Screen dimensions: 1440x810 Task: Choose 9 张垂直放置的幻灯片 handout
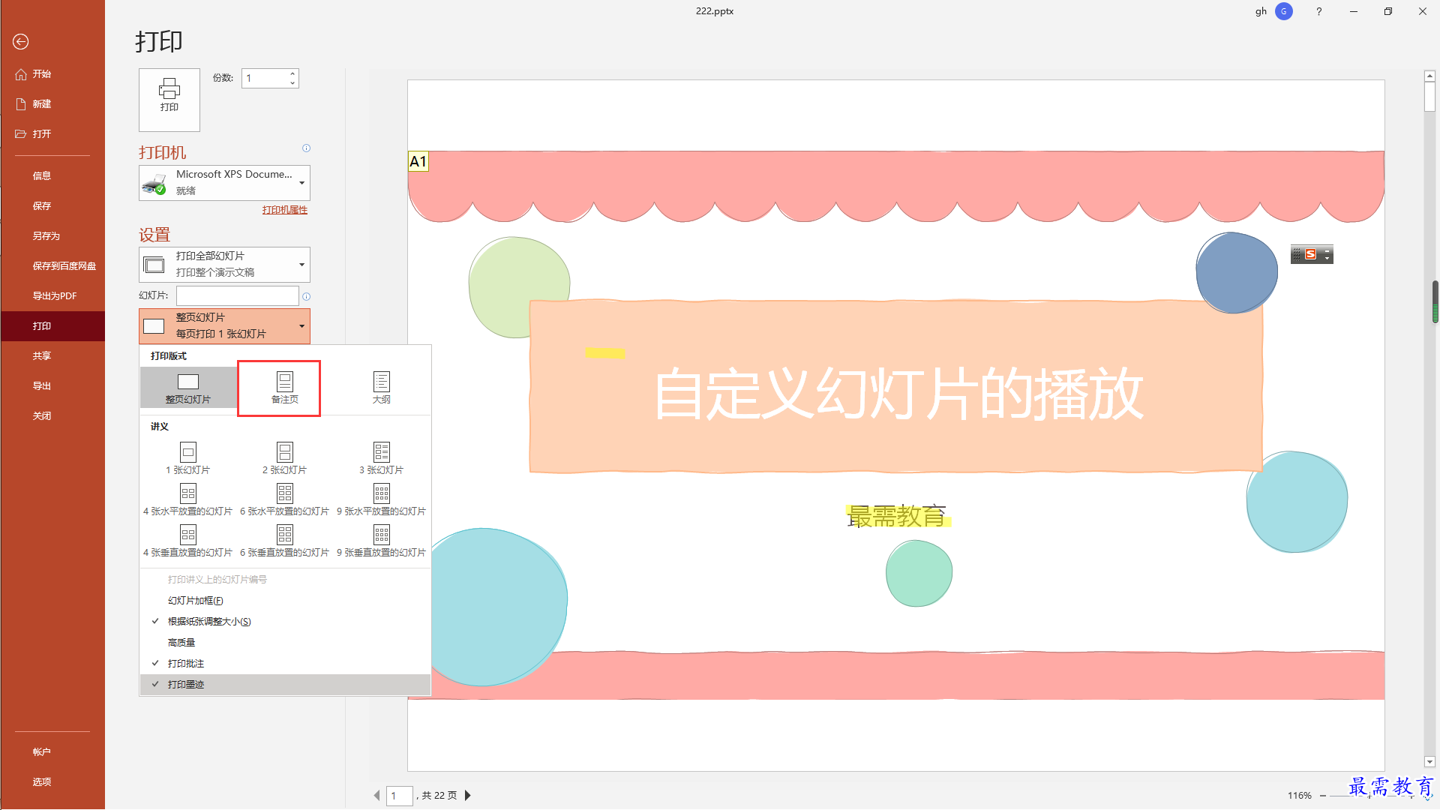(x=382, y=541)
